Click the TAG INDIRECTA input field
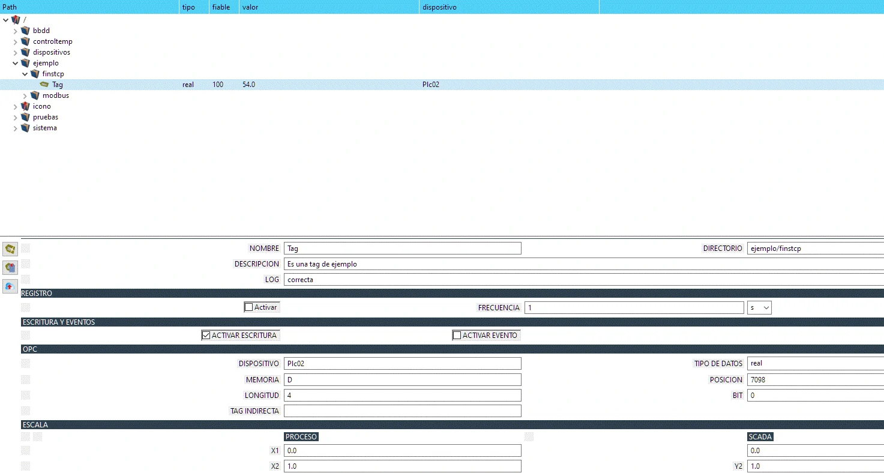The width and height of the screenshot is (884, 473). (x=402, y=411)
